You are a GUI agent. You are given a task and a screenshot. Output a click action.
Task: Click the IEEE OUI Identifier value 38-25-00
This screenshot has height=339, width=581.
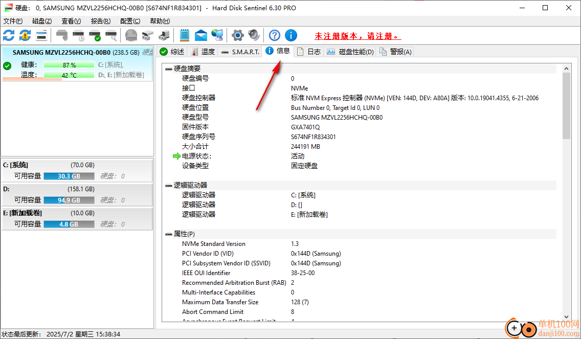point(303,273)
